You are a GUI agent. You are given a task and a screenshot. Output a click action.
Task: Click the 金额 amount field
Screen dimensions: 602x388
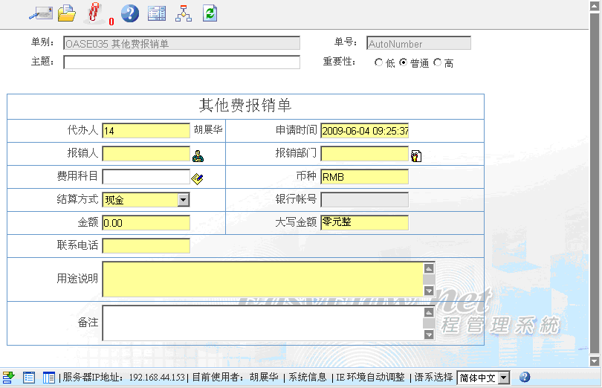coord(146,223)
